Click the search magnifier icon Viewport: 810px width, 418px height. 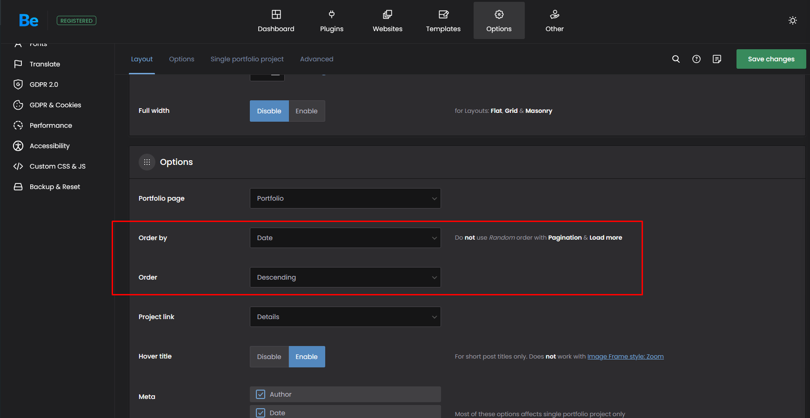tap(676, 59)
